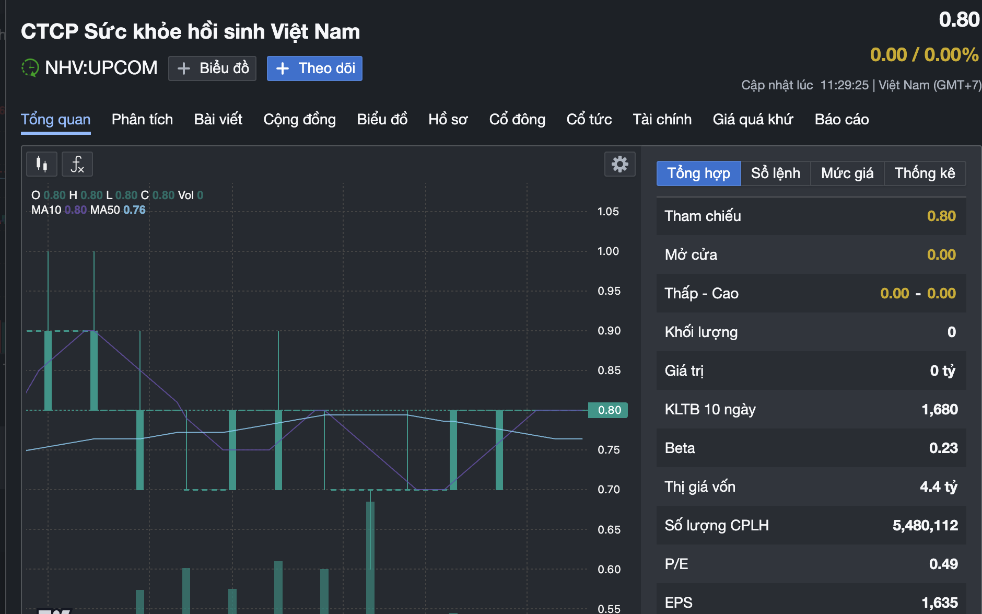Select the Tổng hợp panel tab
Screen dimensions: 982x614
pyautogui.click(x=699, y=173)
